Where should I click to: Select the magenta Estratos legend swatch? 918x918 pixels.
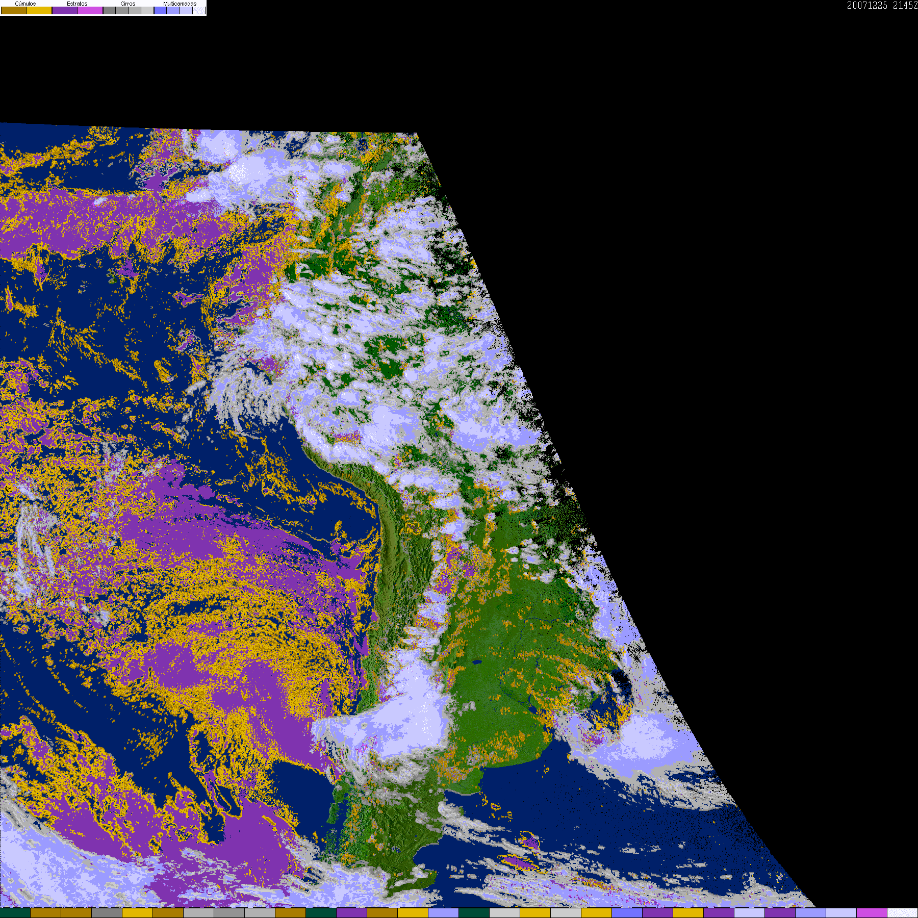point(90,10)
